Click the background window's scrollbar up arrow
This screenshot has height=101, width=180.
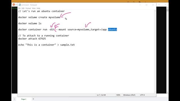tap(168, 8)
